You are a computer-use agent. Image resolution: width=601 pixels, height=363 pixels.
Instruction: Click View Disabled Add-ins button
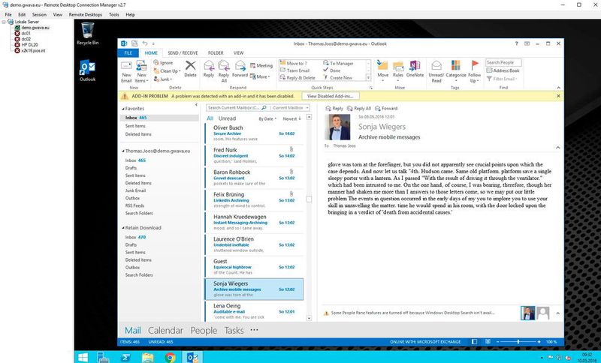click(x=331, y=96)
